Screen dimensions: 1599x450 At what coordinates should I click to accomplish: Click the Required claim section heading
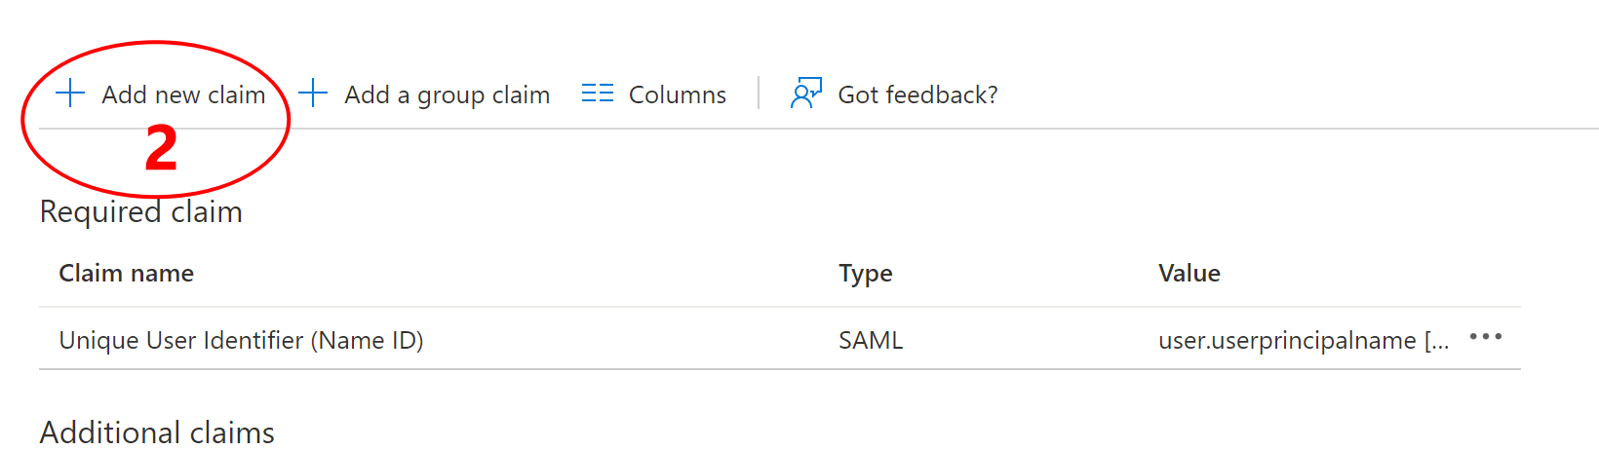point(141,212)
